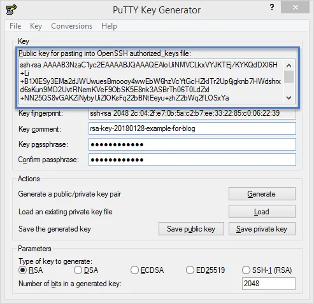Click the 'Key passphrase:' label

coord(43,144)
